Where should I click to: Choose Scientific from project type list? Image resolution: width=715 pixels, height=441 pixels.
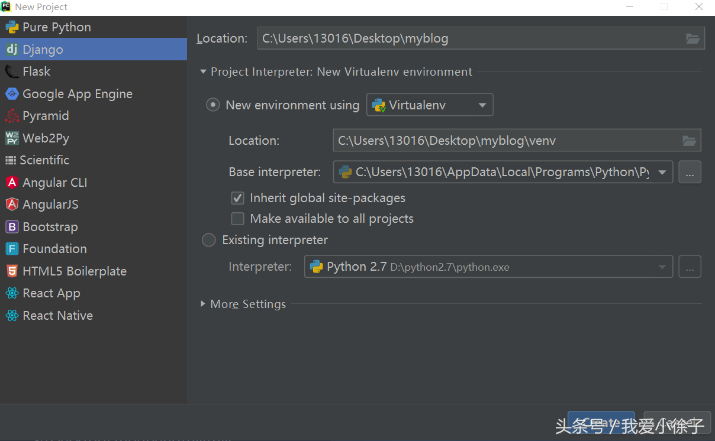coord(44,160)
